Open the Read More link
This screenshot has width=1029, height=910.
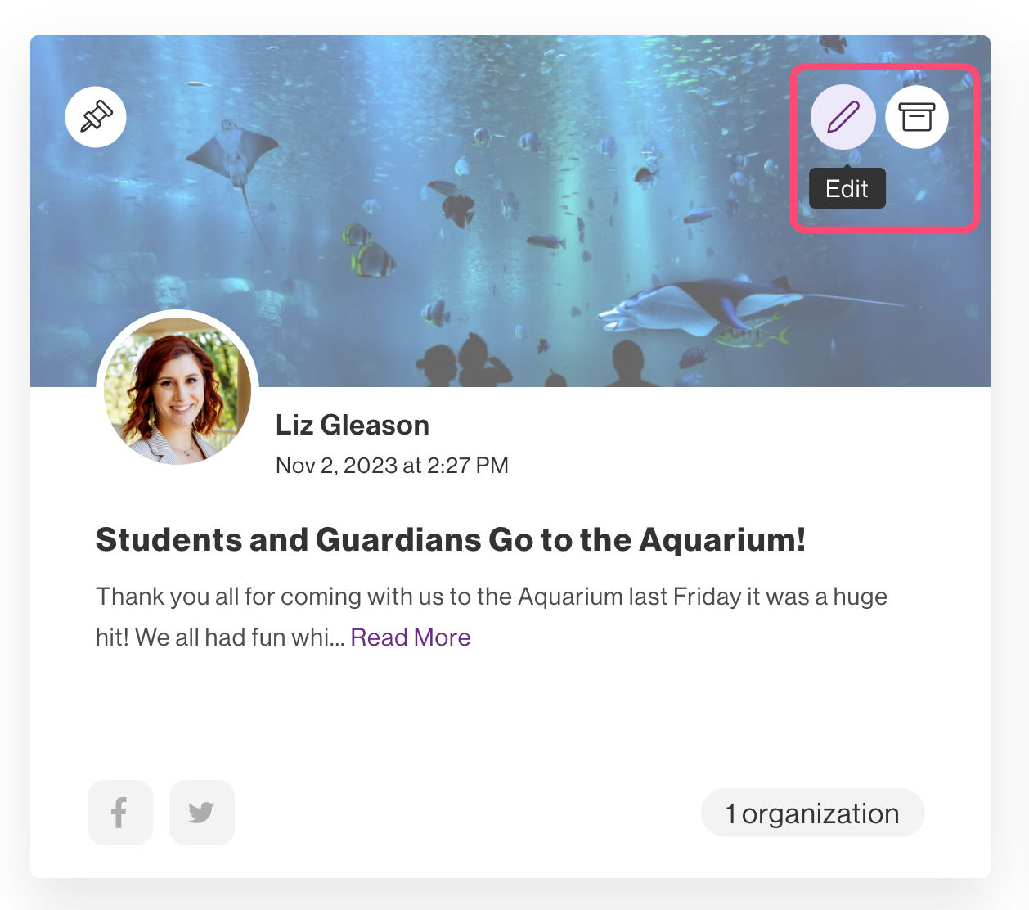(411, 637)
